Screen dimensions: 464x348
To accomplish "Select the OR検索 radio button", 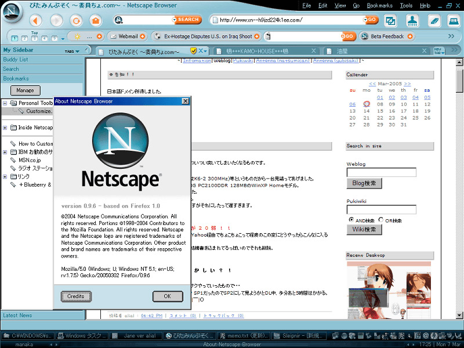I will [380, 220].
